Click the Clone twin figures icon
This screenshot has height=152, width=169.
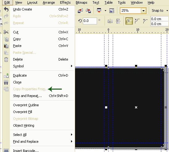tap(6, 82)
